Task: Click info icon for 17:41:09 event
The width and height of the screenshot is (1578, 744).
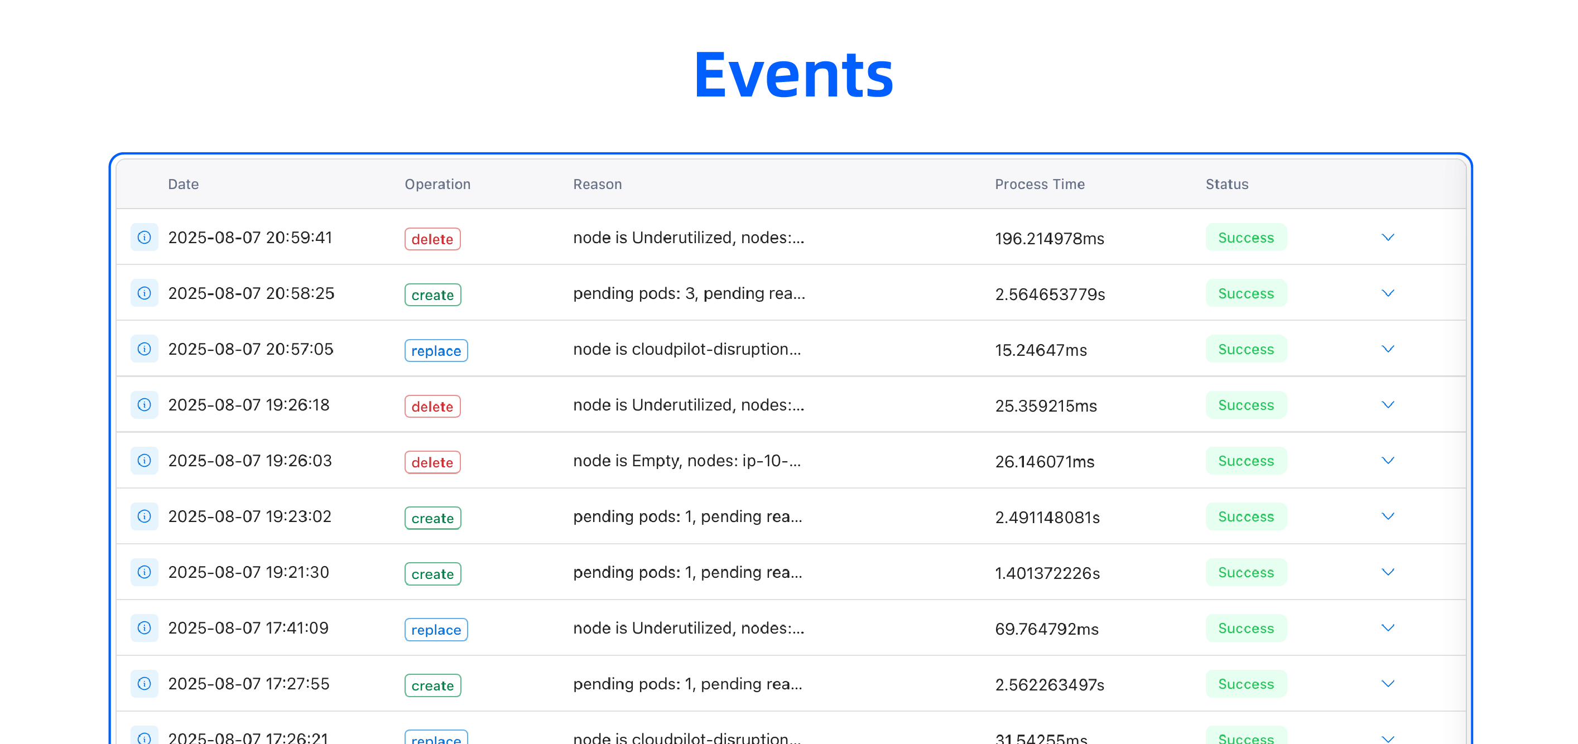Action: (144, 627)
